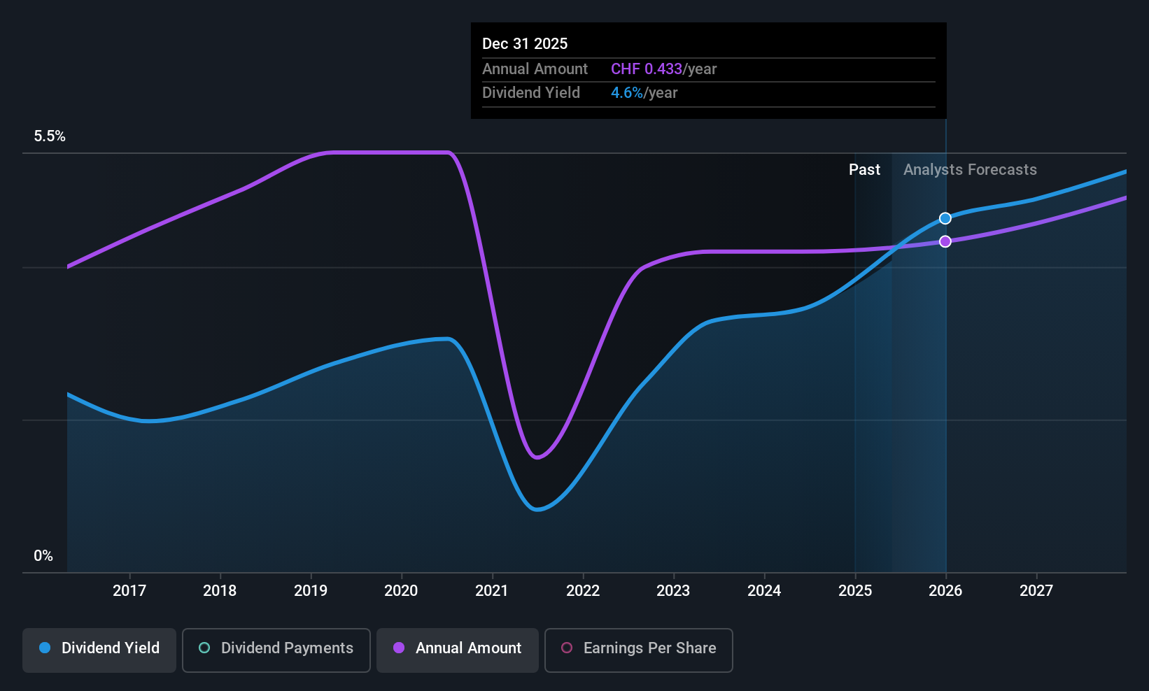Screen dimensions: 1149x691
Task: Click the 2021 x-axis year label
Action: (x=492, y=590)
